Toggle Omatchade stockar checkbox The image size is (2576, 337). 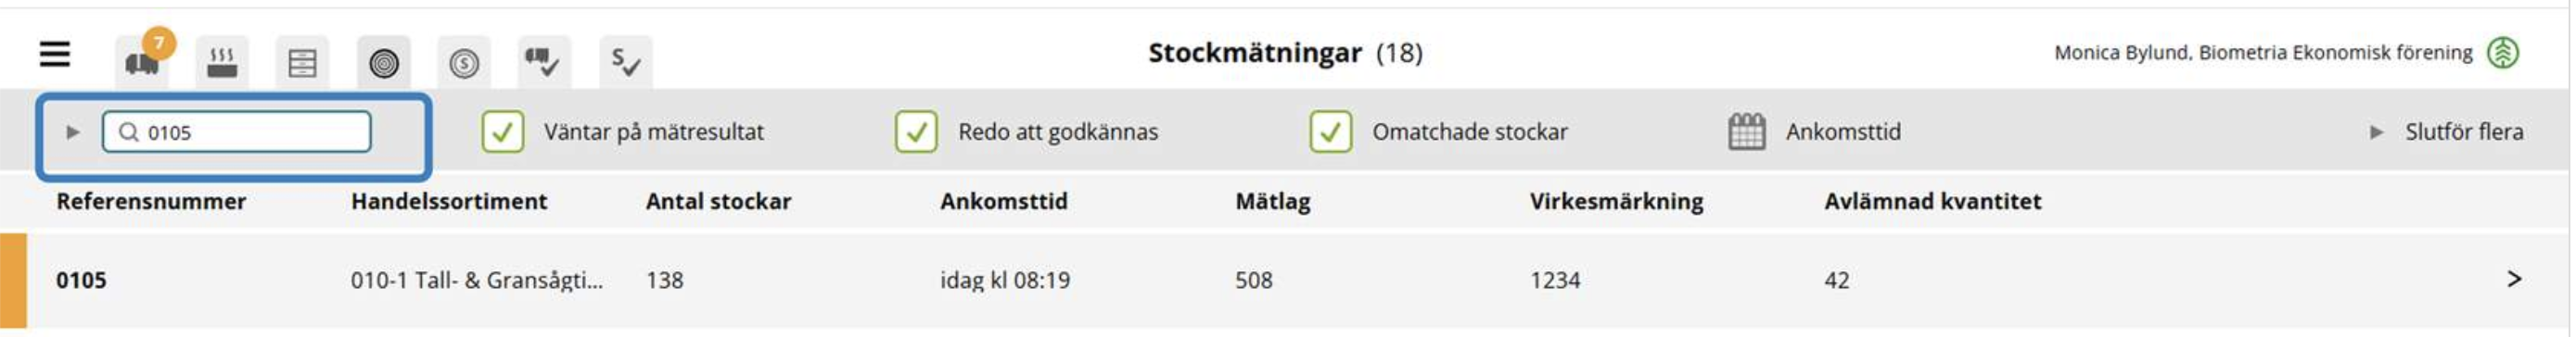(x=1331, y=131)
